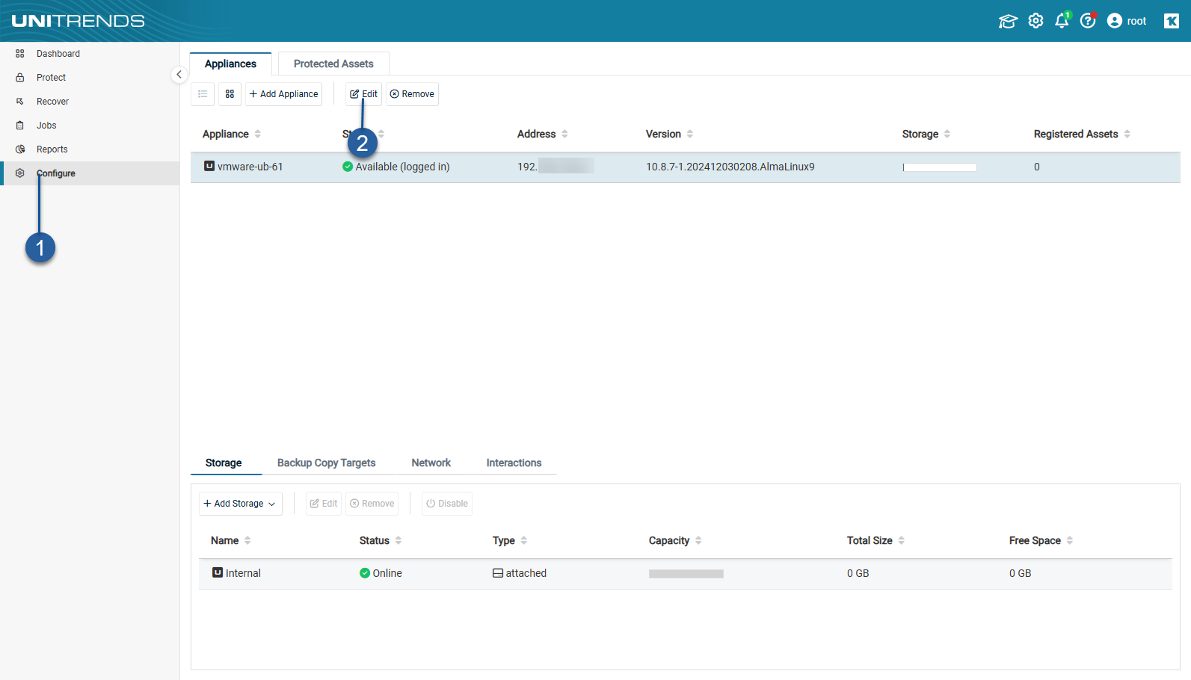The width and height of the screenshot is (1191, 680).
Task: Open the Backup Copy Targets tab
Action: [326, 463]
